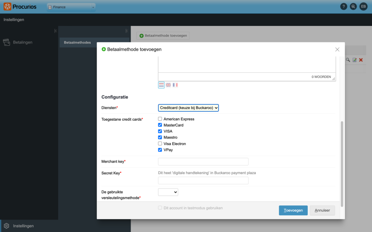Image resolution: width=372 pixels, height=232 pixels.
Task: Open the EB user avatar menu
Action: 363,7
